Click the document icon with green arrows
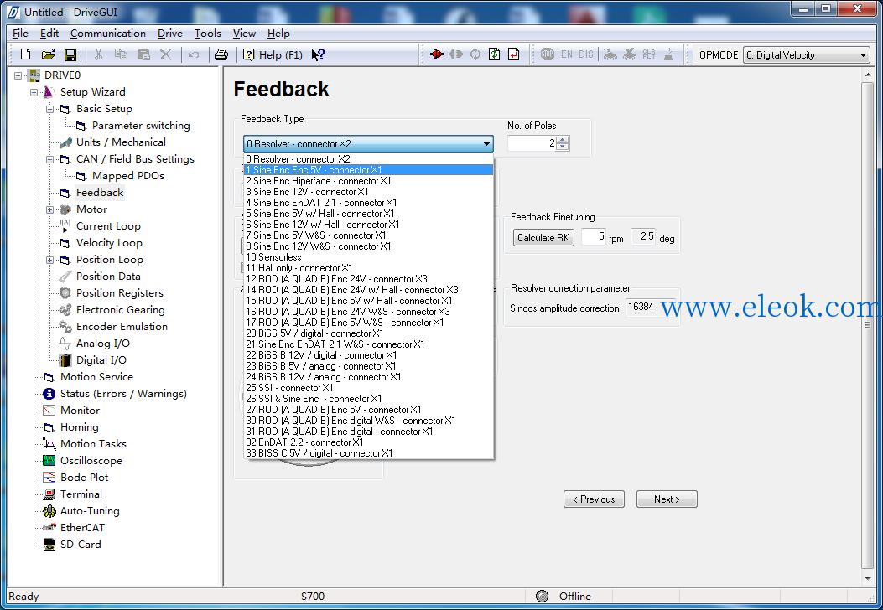This screenshot has height=610, width=883. (x=495, y=54)
